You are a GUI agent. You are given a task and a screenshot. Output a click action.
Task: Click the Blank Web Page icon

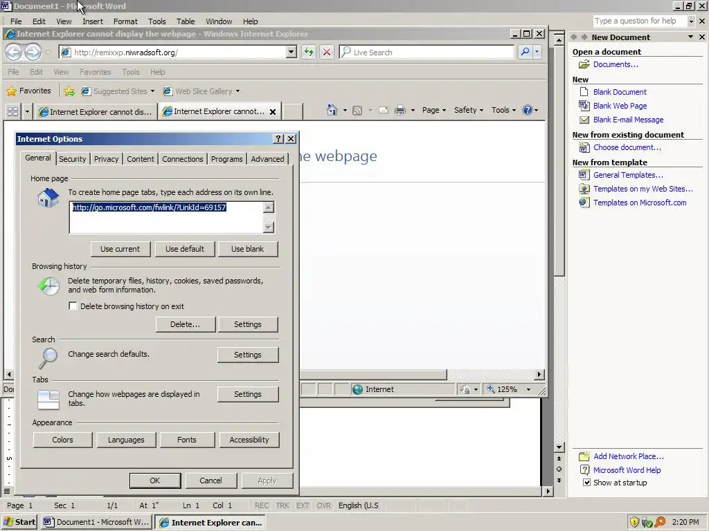point(584,106)
